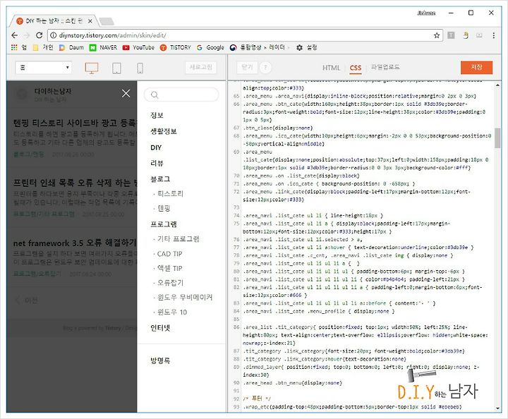Bookmark this page with the star icon
This screenshot has width=508, height=419.
coord(437,35)
